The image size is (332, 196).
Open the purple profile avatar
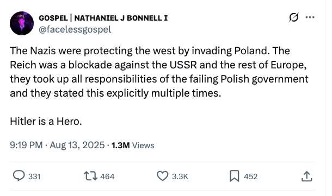tap(22, 23)
